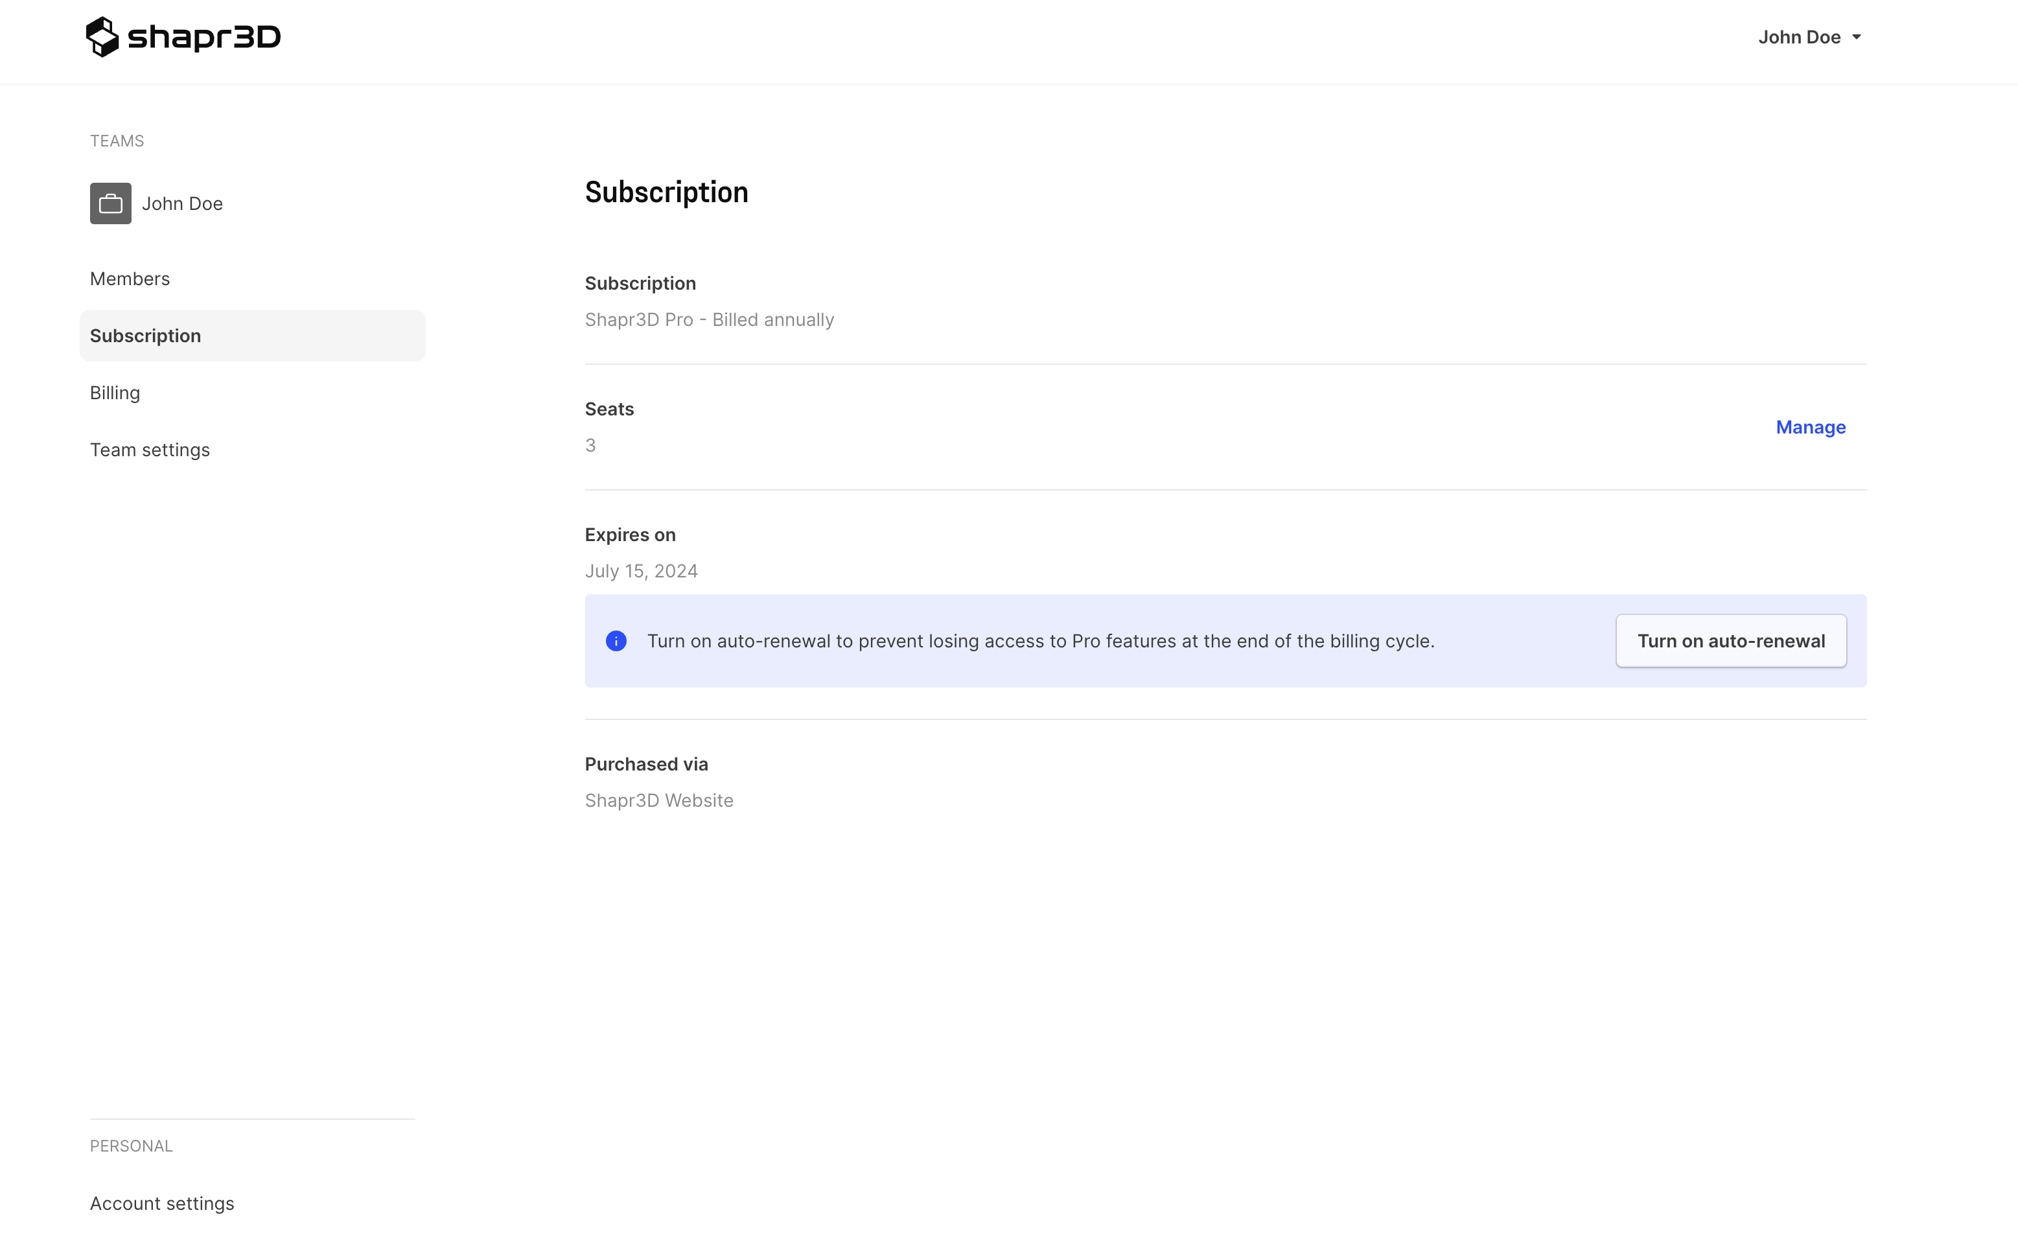Select the Shapr3D Pro subscription text

709,319
